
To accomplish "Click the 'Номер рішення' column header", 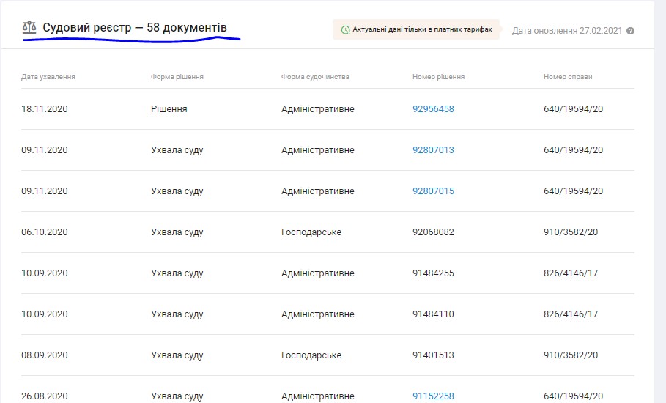I will point(438,77).
